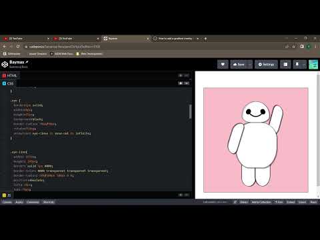Open the user avatar menu
Image resolution: width=320 pixels, height=240 pixels.
(x=313, y=65)
